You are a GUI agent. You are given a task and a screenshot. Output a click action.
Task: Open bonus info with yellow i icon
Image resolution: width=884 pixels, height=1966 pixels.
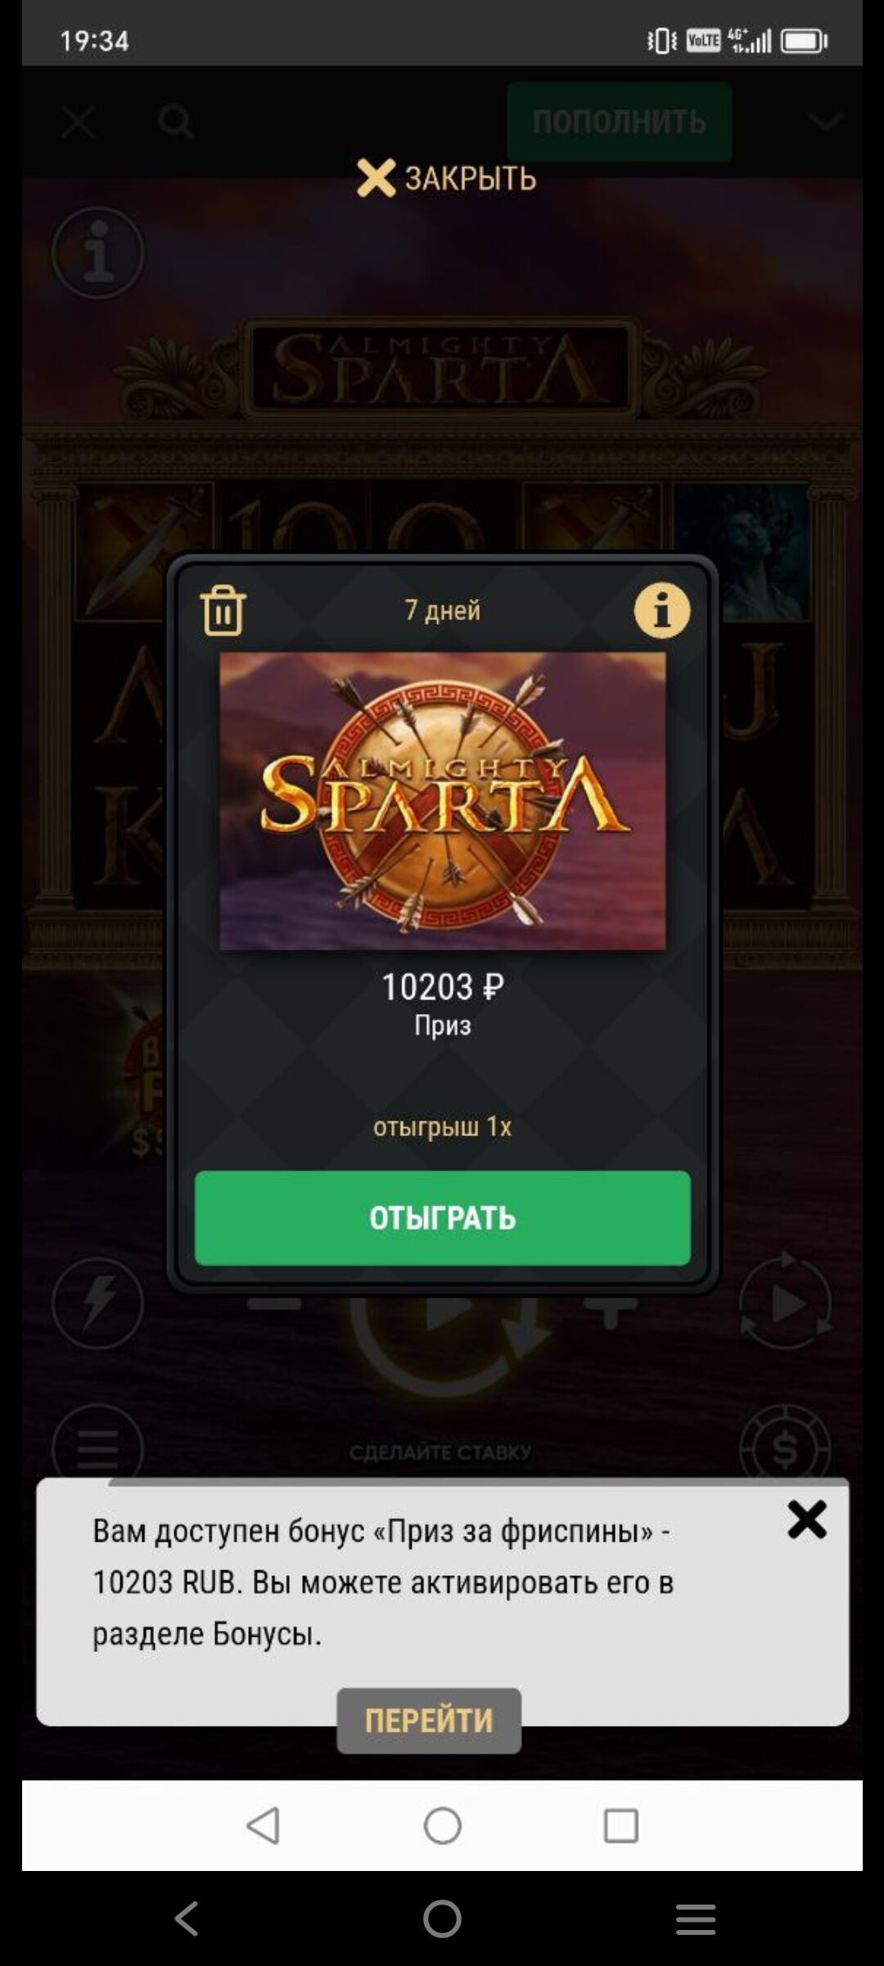coord(661,610)
